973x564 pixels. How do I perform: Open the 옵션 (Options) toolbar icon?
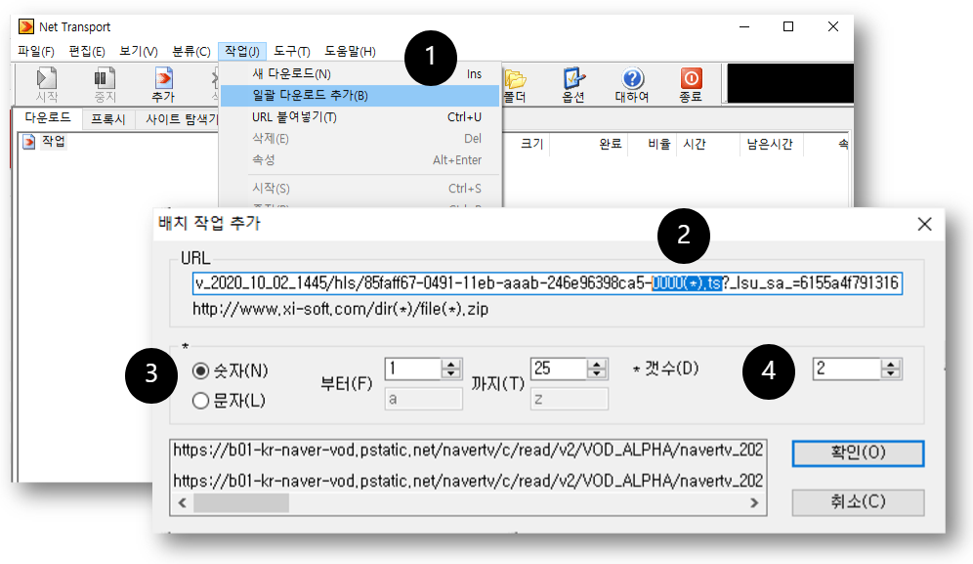coord(572,85)
